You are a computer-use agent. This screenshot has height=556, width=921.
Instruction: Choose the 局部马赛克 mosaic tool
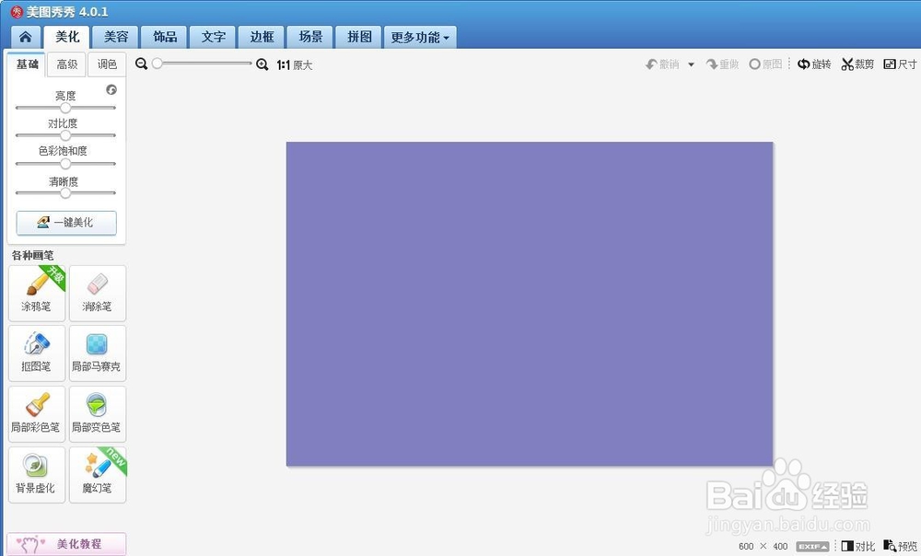click(98, 353)
